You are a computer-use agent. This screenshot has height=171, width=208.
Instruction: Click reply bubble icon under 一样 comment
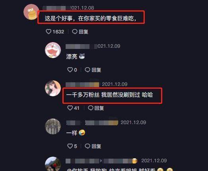tap(87, 146)
